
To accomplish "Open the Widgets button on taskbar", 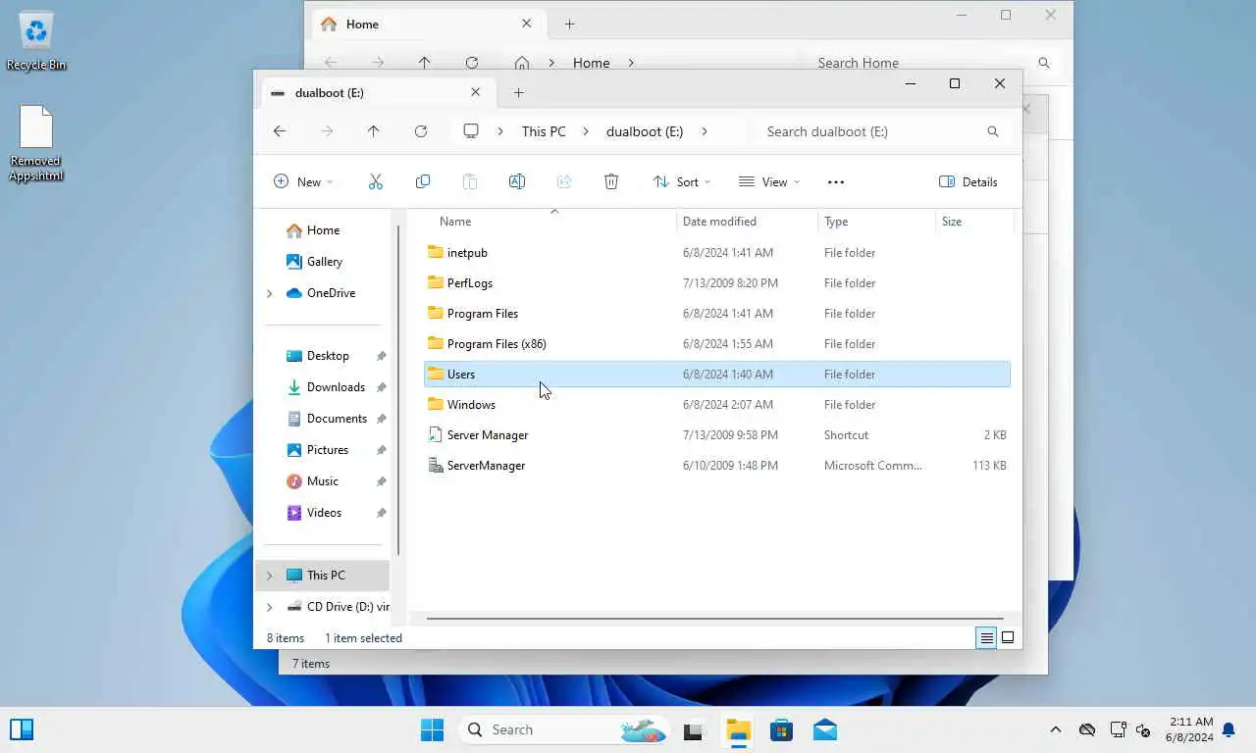I will 22,729.
